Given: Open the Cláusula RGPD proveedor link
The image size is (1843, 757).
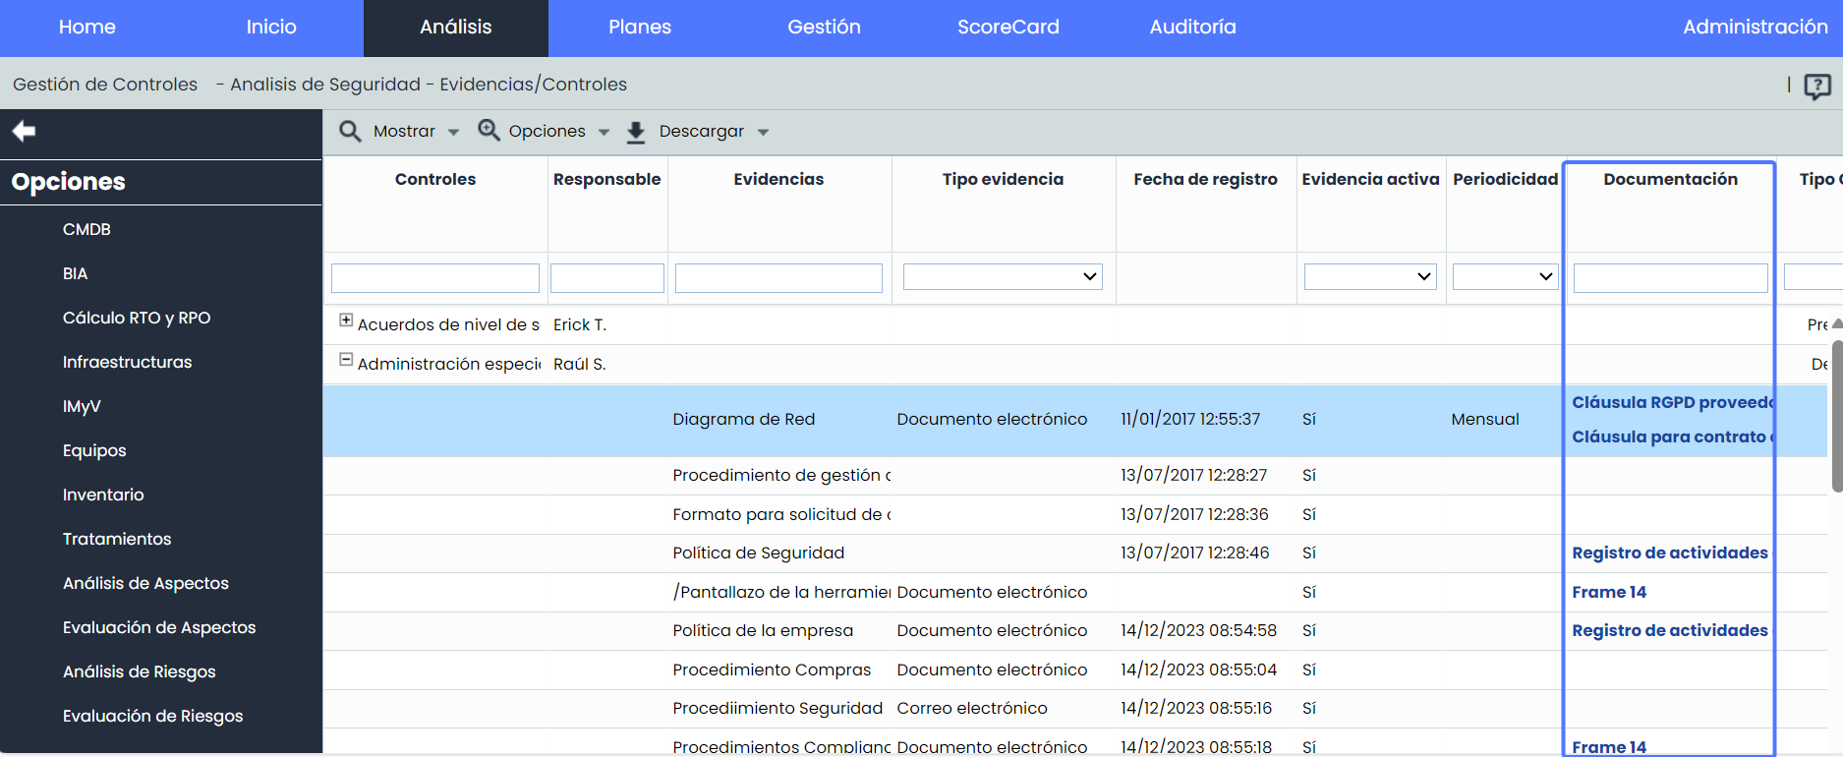Looking at the screenshot, I should click(x=1669, y=402).
